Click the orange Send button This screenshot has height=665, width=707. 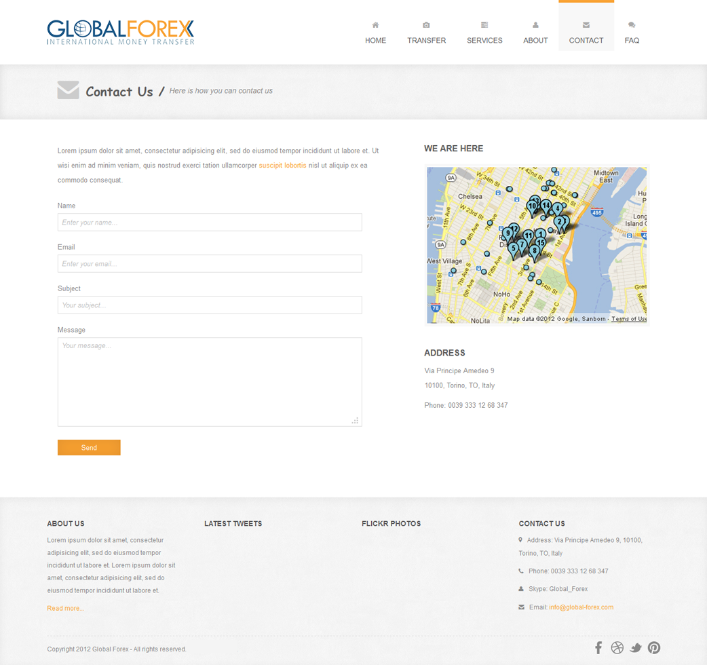[89, 447]
